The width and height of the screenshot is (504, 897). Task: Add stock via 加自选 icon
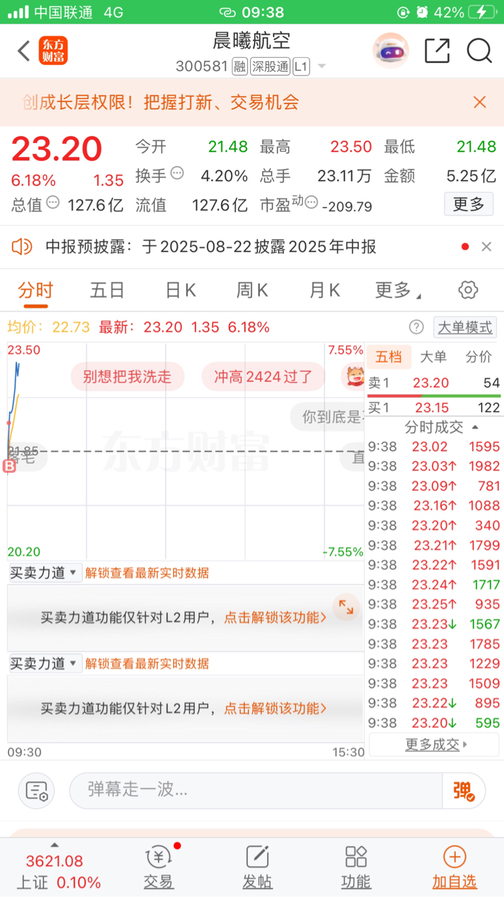tap(454, 868)
